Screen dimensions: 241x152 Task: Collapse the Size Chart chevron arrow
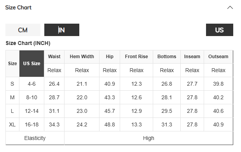tap(230, 7)
